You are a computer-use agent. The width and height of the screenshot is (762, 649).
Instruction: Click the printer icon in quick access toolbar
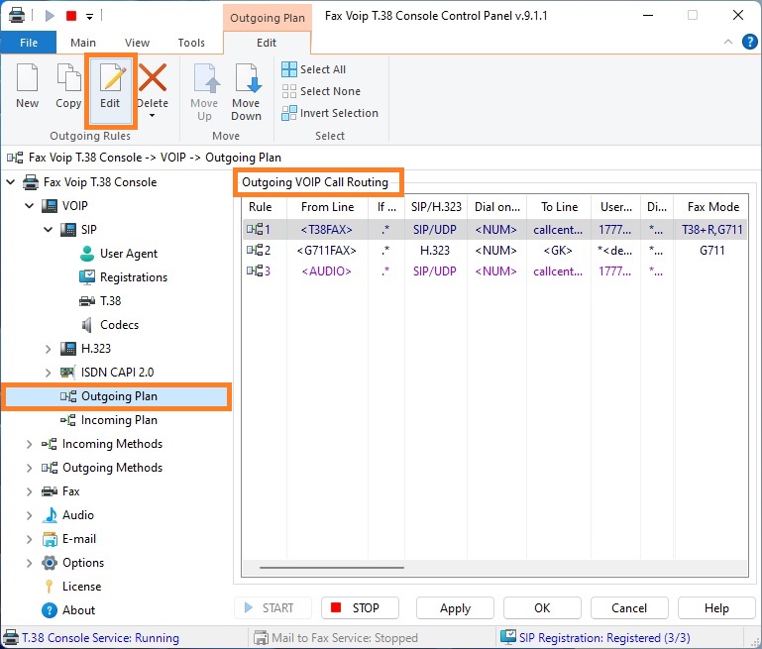click(17, 16)
